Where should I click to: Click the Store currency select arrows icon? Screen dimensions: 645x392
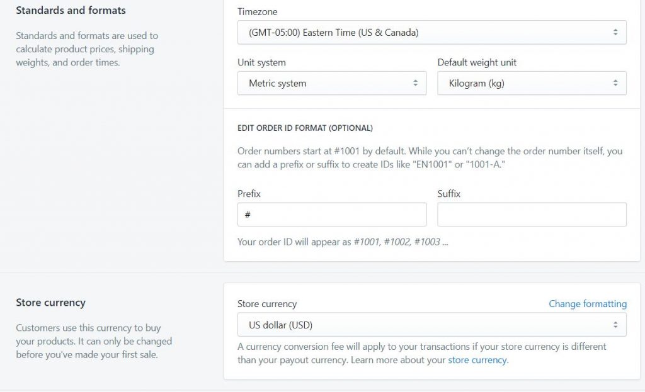(x=615, y=325)
